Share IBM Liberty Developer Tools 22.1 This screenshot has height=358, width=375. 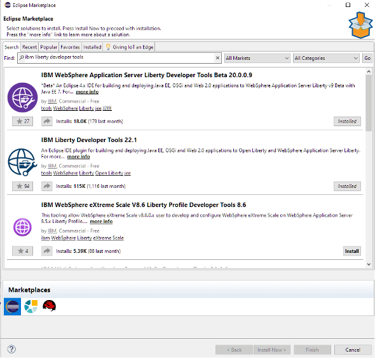[x=47, y=186]
